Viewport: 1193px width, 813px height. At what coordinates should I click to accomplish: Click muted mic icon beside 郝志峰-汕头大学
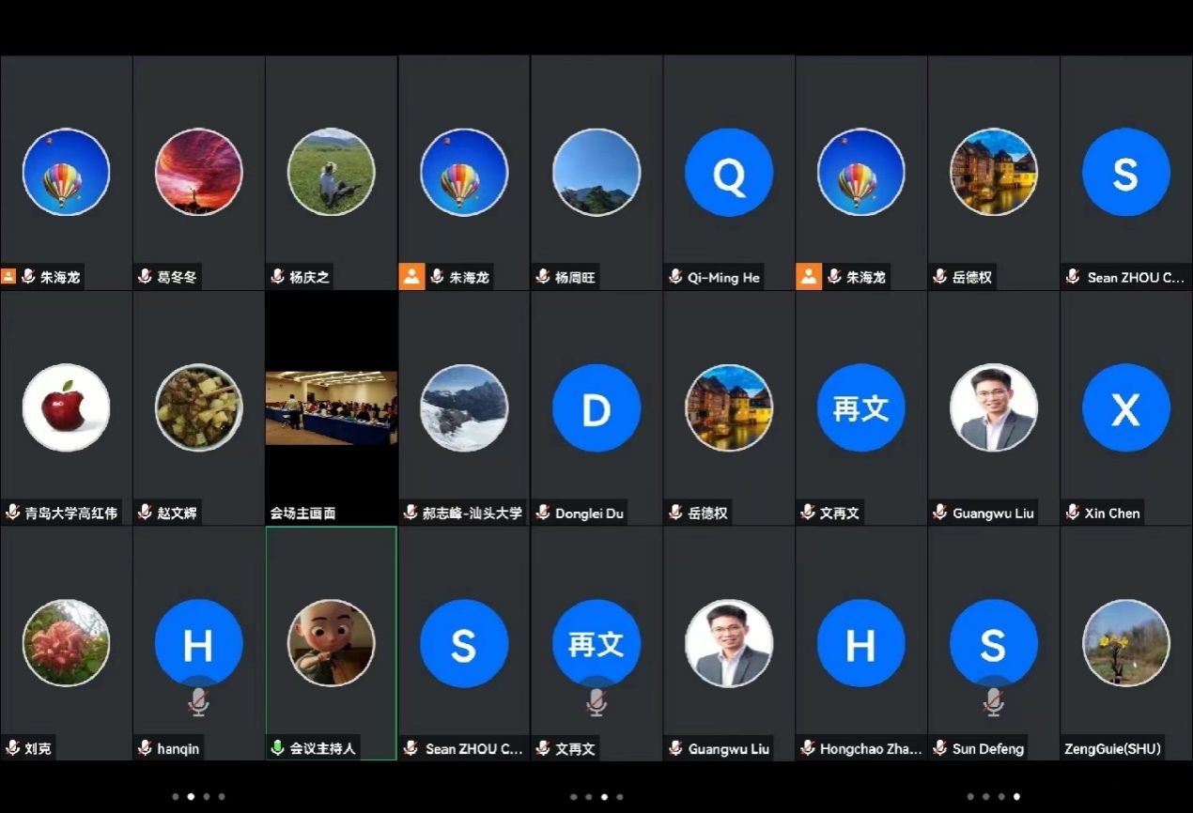coord(411,513)
